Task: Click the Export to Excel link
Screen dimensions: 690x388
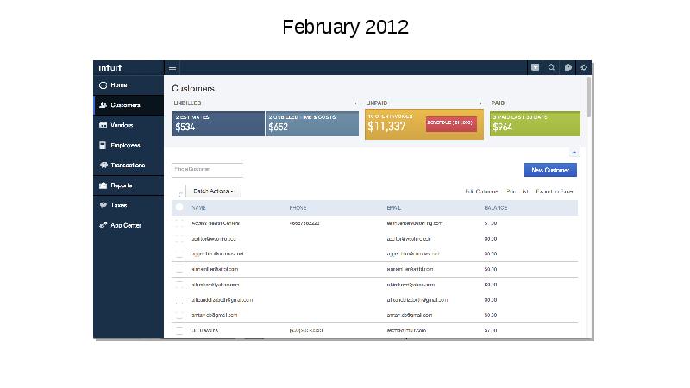Action: pos(555,191)
